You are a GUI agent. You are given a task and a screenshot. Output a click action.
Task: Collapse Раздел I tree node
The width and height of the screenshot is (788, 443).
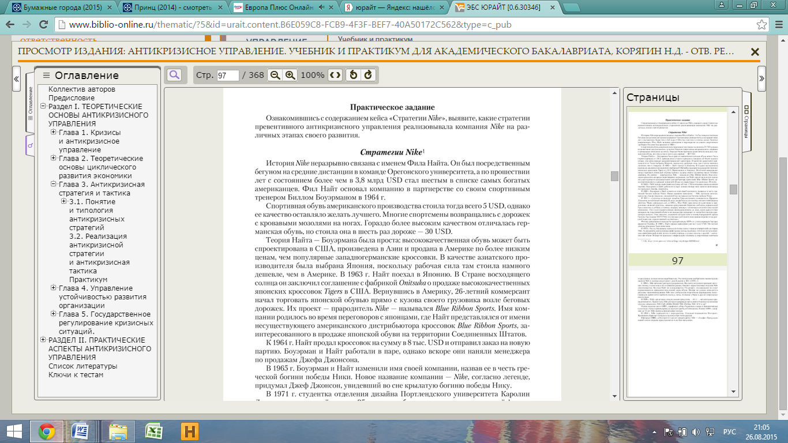pyautogui.click(x=43, y=107)
